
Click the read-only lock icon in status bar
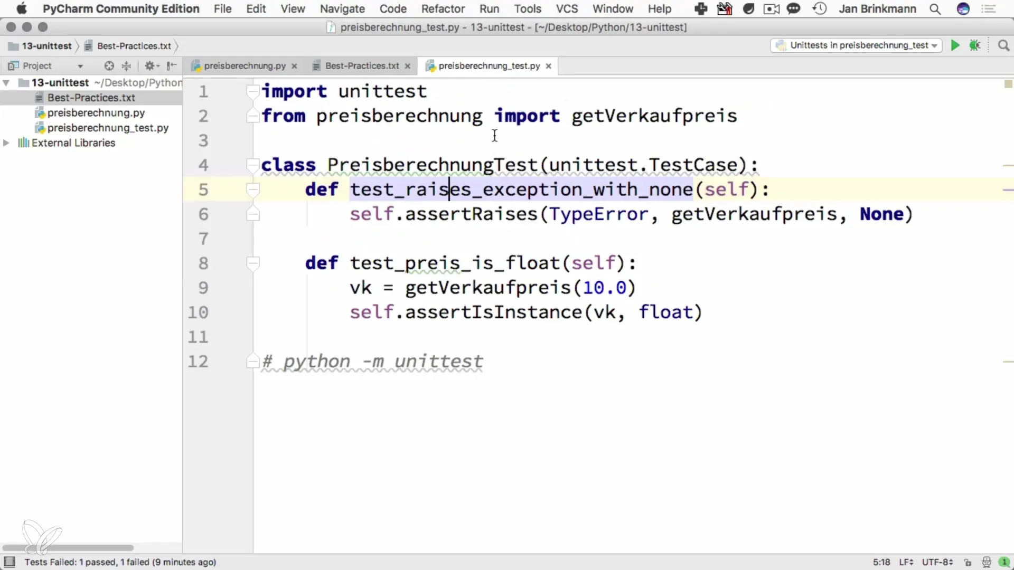(968, 563)
